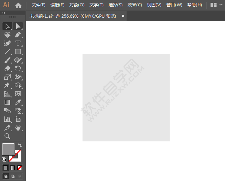Enable Draw Inside mode
The image size is (225, 181).
[x=19, y=176]
